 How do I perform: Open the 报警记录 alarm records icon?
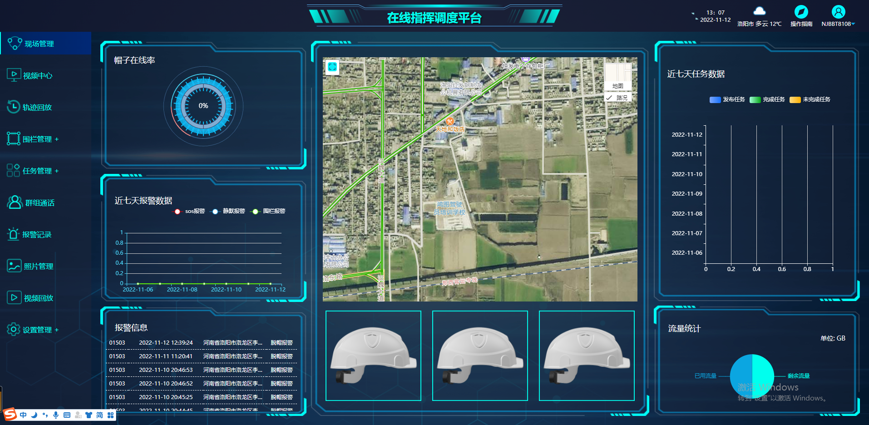pyautogui.click(x=13, y=234)
